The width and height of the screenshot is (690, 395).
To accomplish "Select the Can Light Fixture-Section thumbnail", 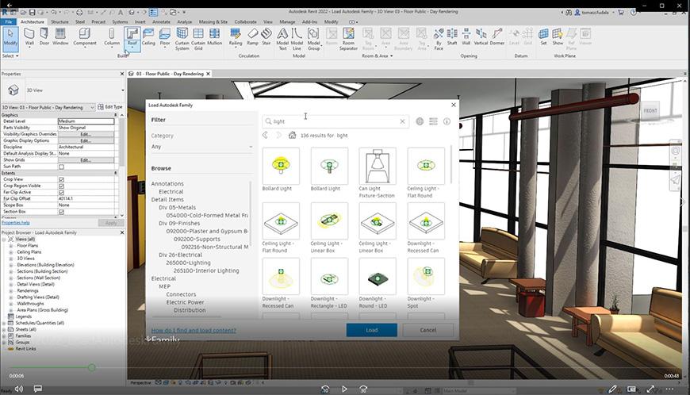I will (378, 167).
